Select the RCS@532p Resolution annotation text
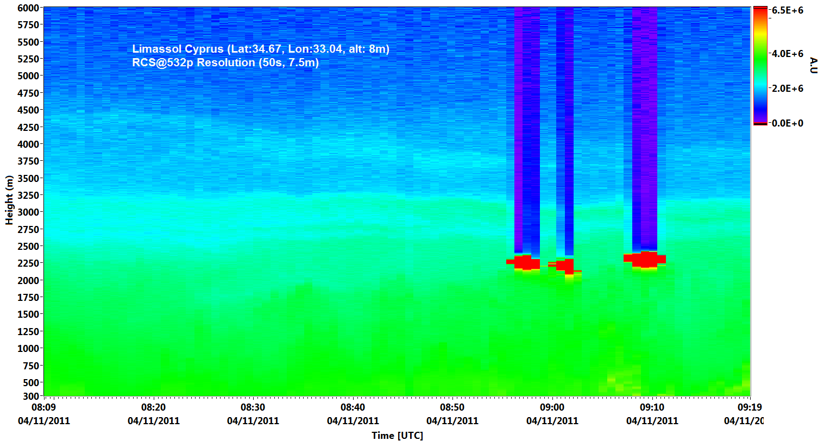This screenshot has width=824, height=447. click(x=225, y=62)
